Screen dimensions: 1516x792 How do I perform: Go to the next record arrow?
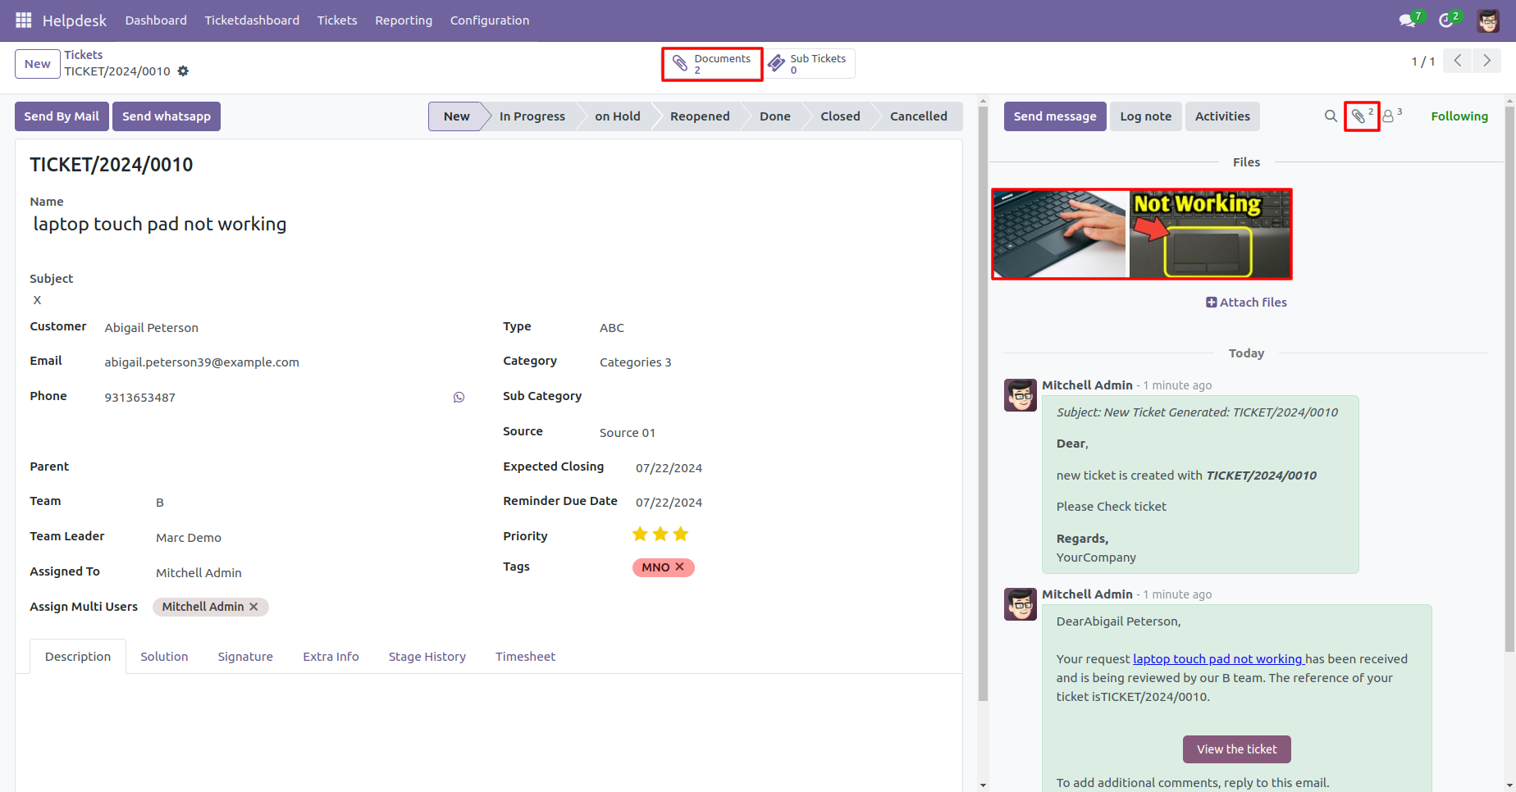coord(1486,61)
